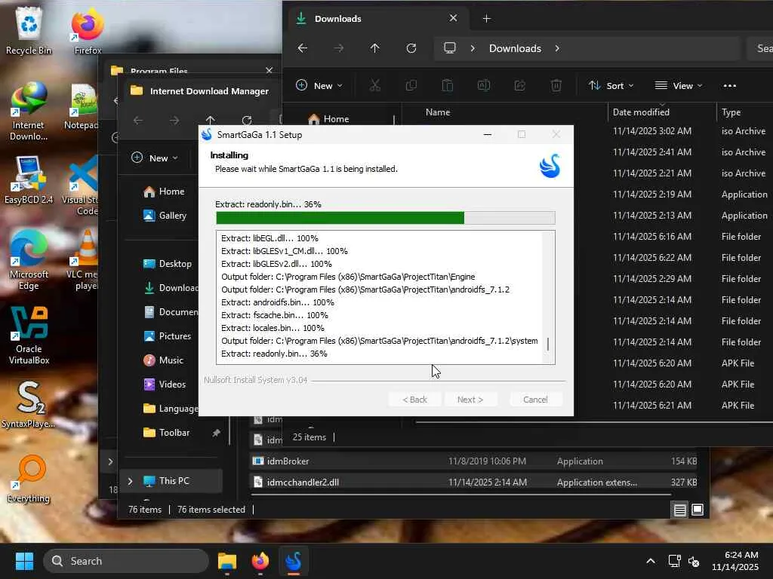Open the View dropdown in Downloads toolbar
The image size is (773, 579).
click(x=679, y=86)
